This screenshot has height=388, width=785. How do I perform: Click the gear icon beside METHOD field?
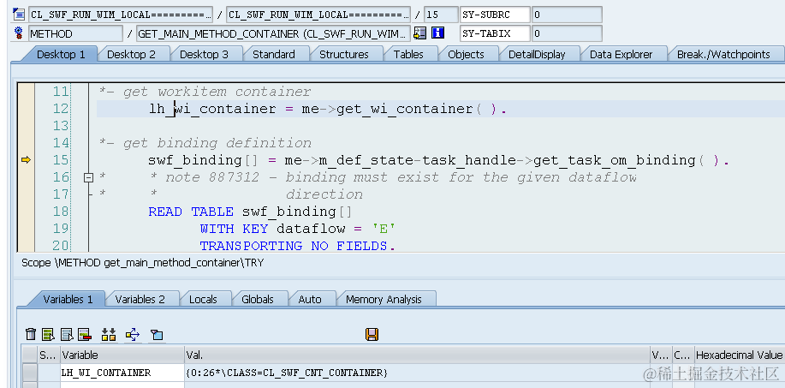[19, 33]
